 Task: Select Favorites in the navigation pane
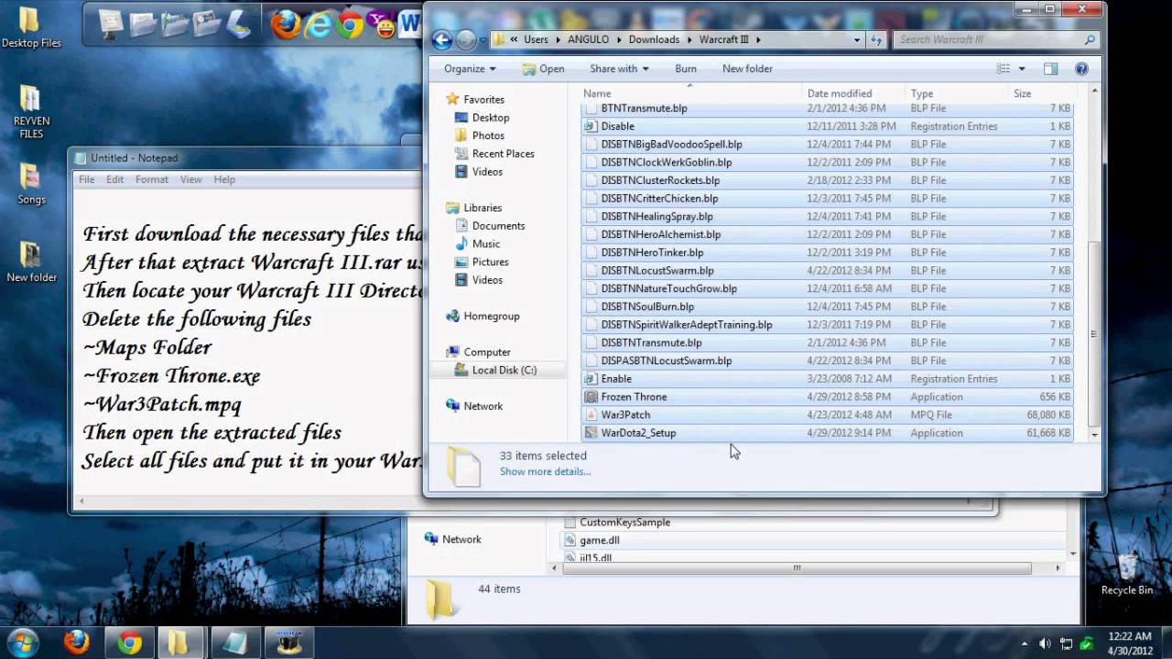tap(483, 100)
